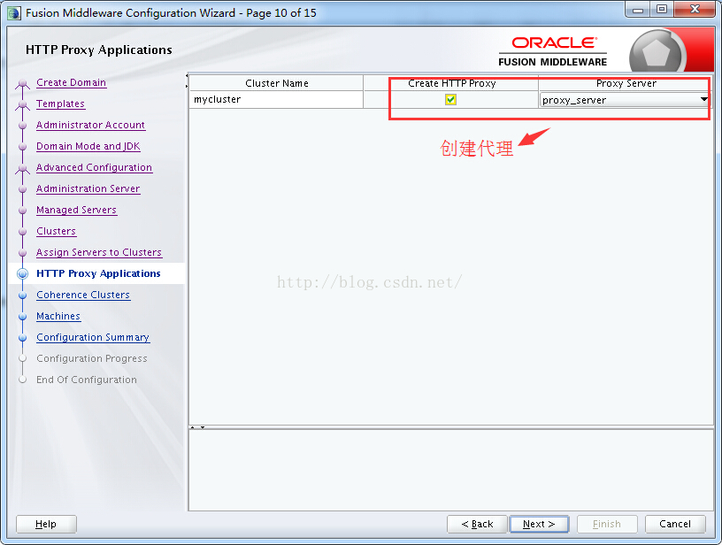Go to Coherence Clusters step
This screenshot has width=722, height=545.
tap(83, 295)
